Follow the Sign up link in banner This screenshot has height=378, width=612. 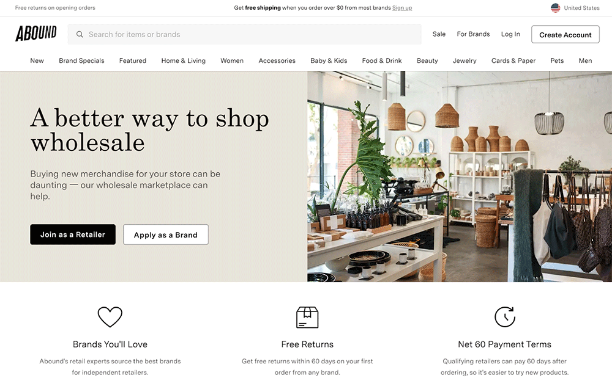click(x=402, y=8)
